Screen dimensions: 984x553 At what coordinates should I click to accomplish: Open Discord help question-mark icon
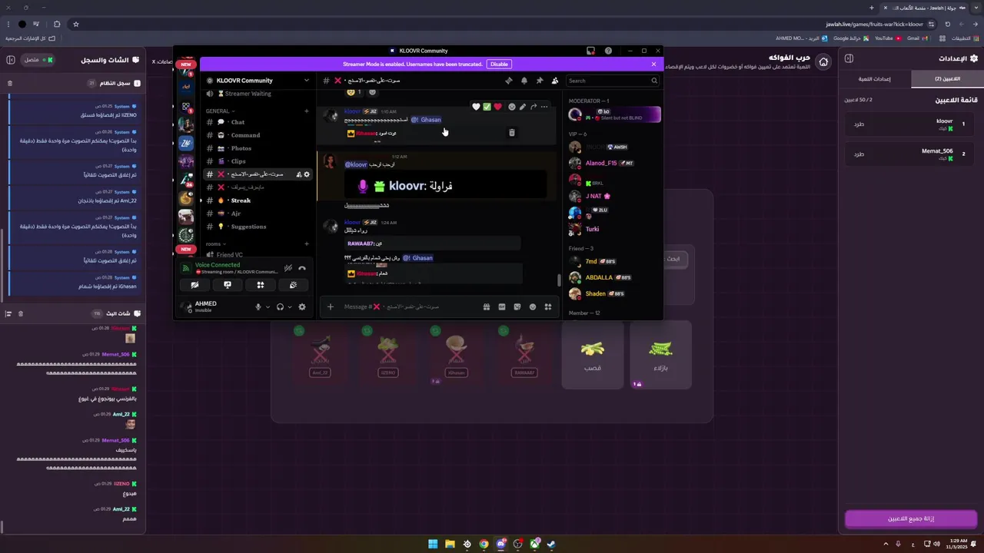tap(608, 51)
